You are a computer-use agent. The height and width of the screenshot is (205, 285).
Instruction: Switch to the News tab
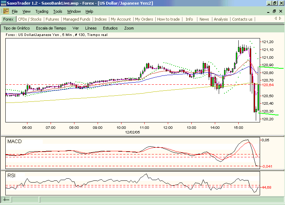(204, 19)
